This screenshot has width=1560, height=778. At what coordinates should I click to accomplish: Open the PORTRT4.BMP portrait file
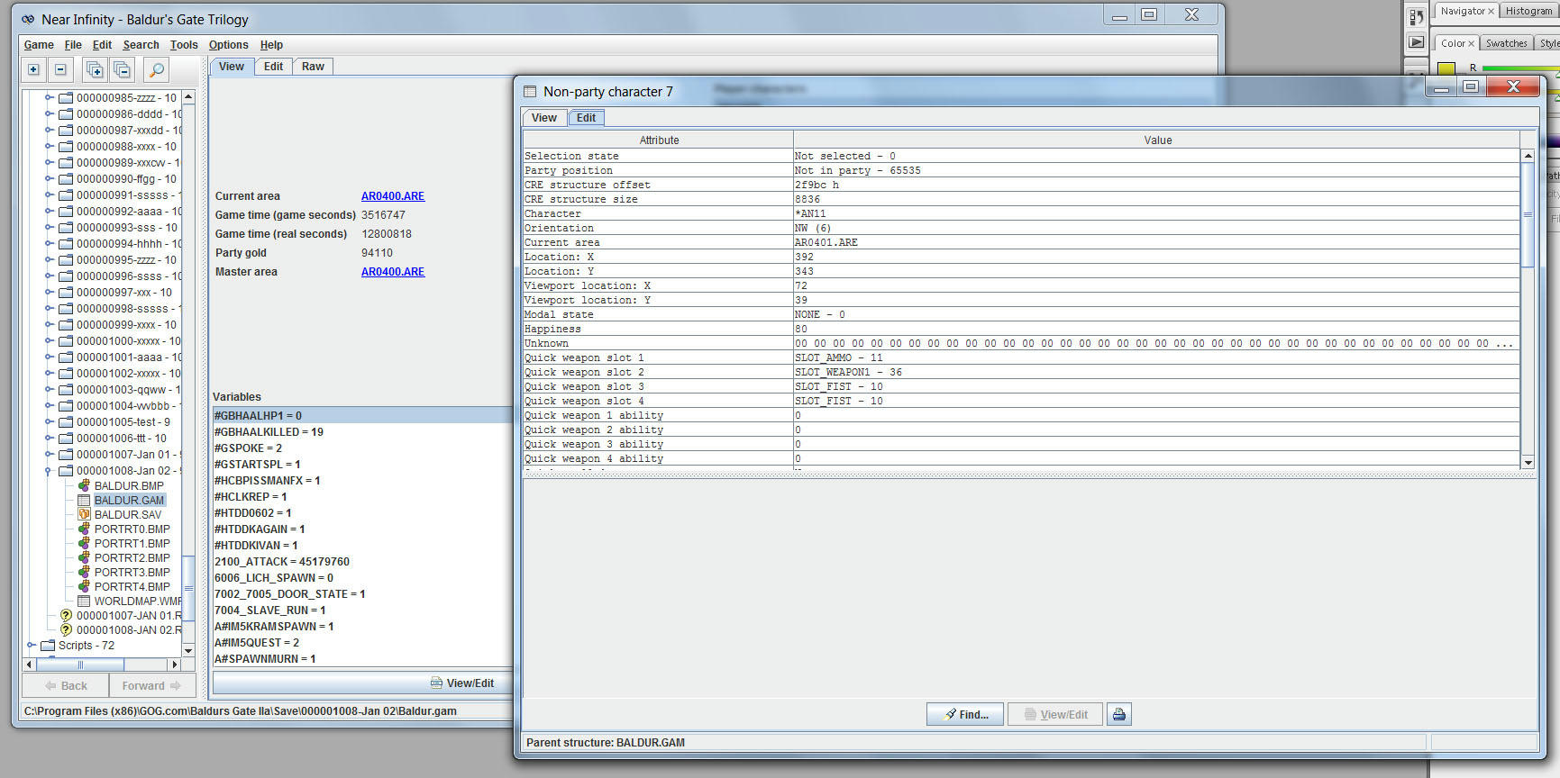132,586
